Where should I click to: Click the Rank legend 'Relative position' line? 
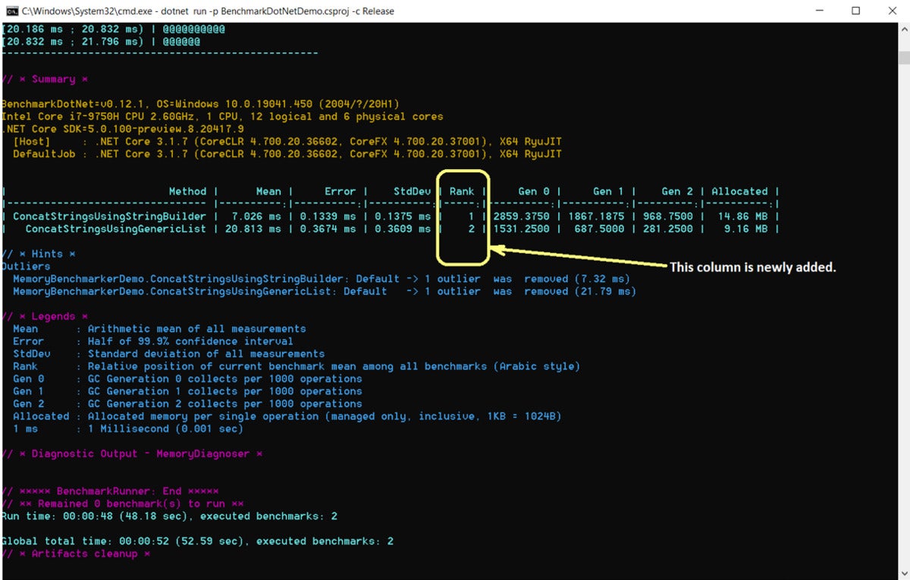tap(334, 366)
